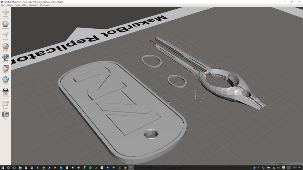Open Xbox app from the taskbar
Screen dimensions: 303x170
point(32,167)
